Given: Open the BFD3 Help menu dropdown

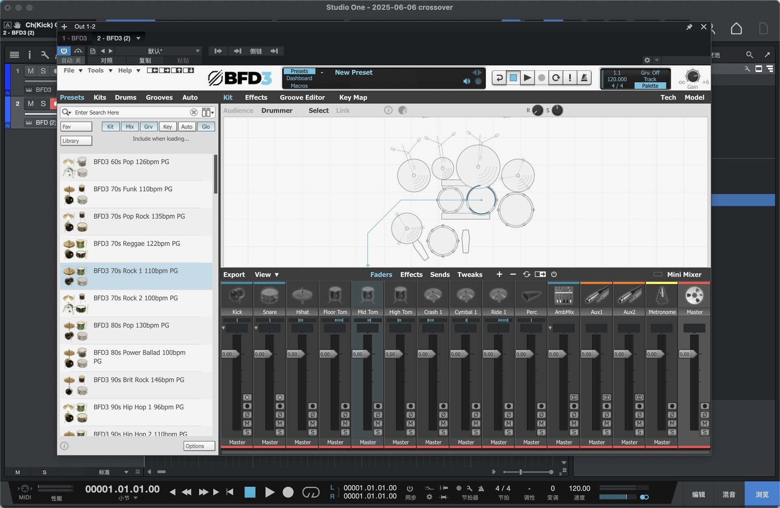Looking at the screenshot, I should 129,70.
